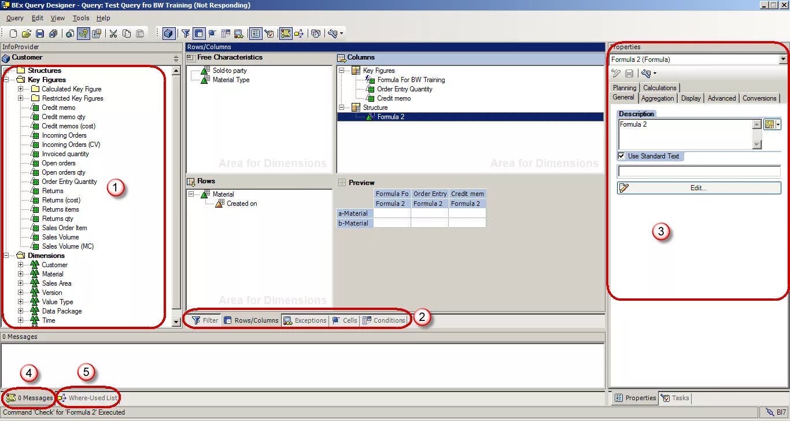Click the Filter view icon on the toolbar

tap(185, 33)
